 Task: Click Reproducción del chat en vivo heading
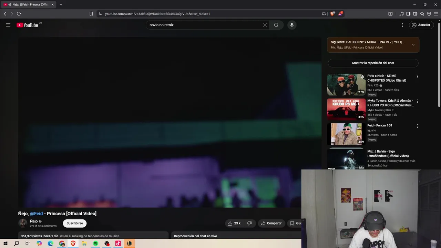(195, 236)
